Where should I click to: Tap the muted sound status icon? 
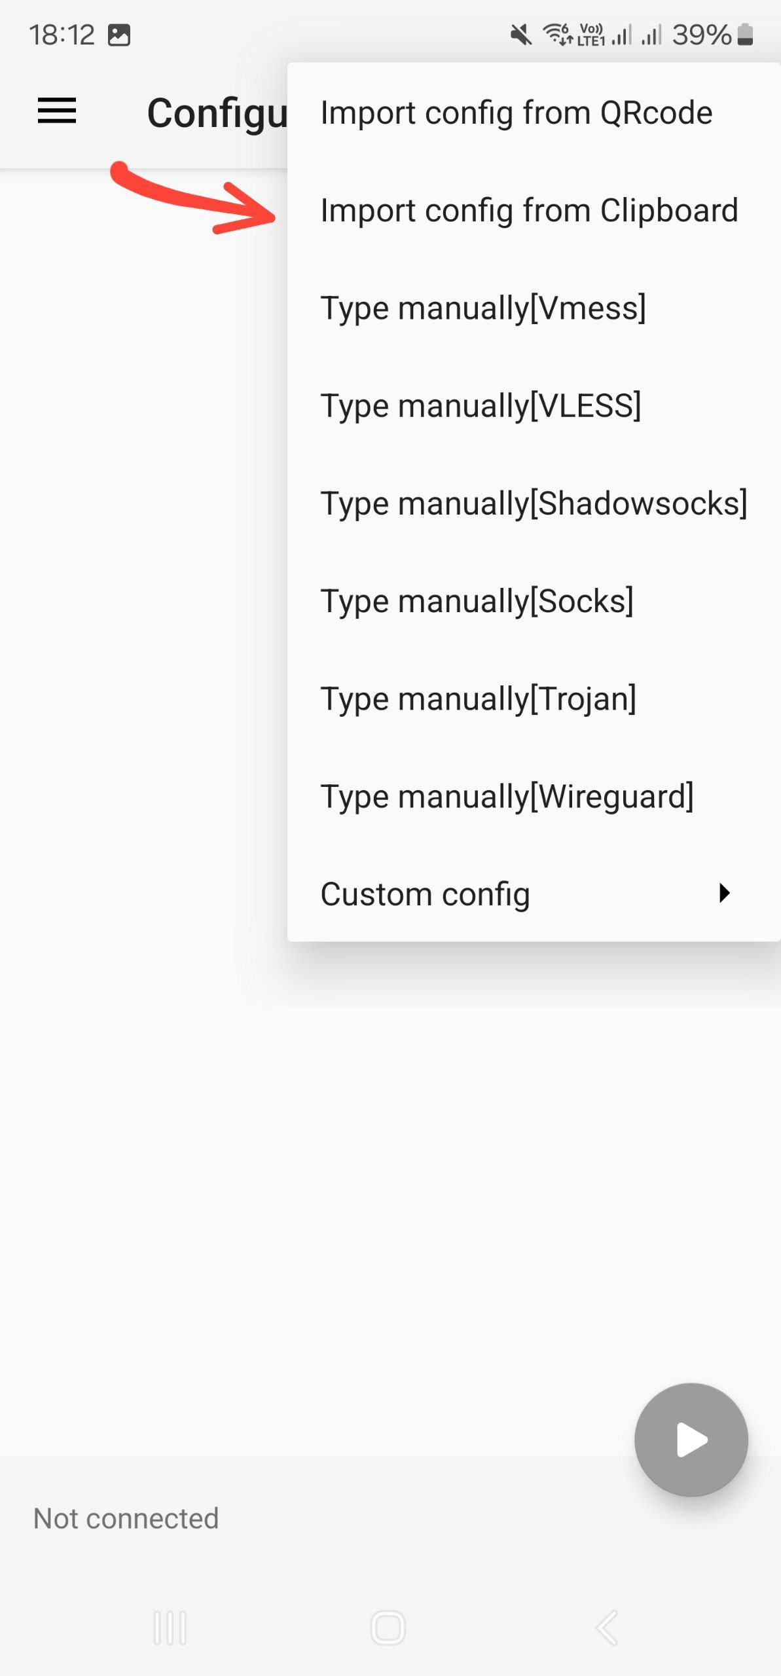pyautogui.click(x=521, y=35)
